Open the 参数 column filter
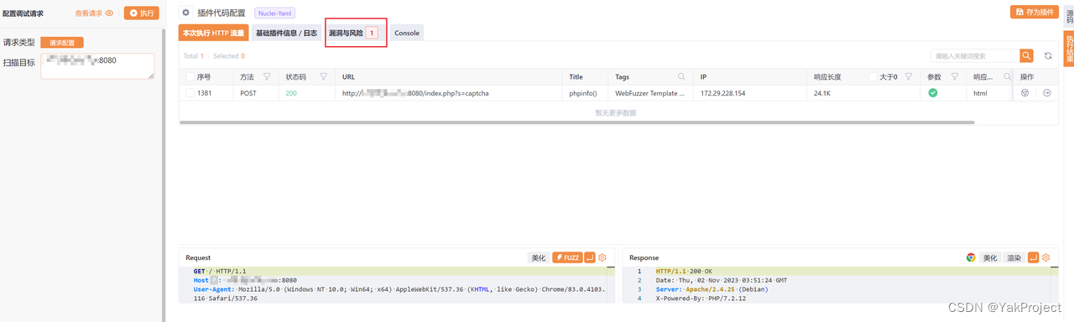1074x322 pixels. (955, 76)
